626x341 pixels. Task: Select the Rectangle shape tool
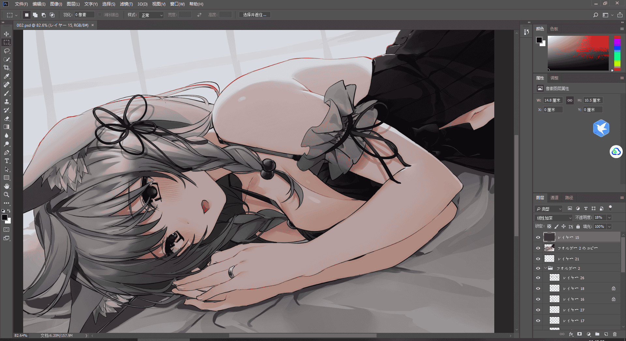tap(7, 178)
